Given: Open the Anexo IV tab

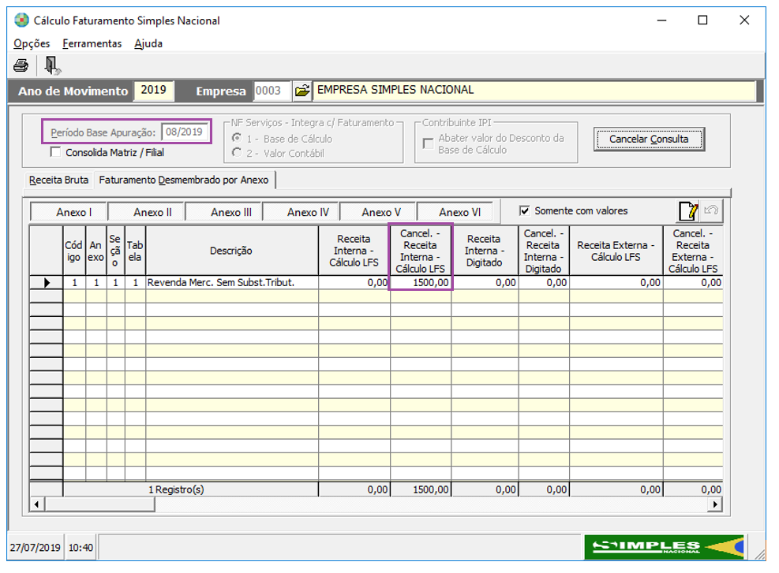Looking at the screenshot, I should coord(301,212).
